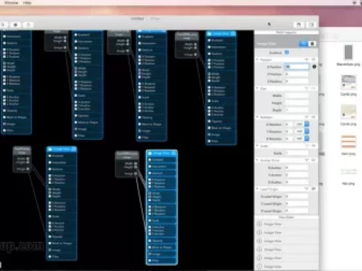The height and width of the screenshot is (271, 362).
Task: Click the toolbar button with the dark circle icon
Action: point(16,25)
